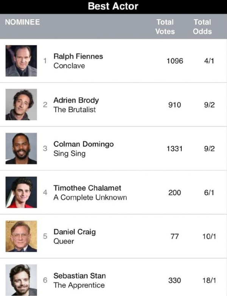Select the 4/1 odds for Ralph Fiennes
This screenshot has width=227, height=296.
209,61
